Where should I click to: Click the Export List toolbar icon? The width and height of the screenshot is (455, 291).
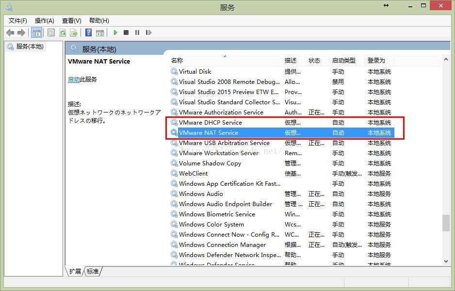coord(74,32)
